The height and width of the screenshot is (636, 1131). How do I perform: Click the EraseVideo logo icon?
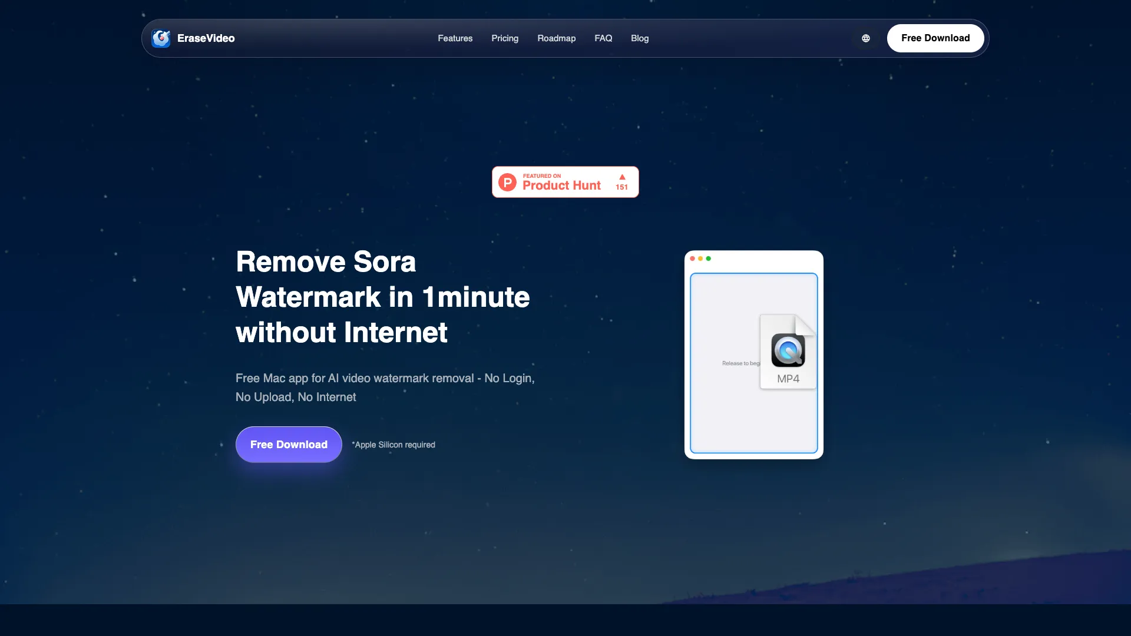click(160, 38)
